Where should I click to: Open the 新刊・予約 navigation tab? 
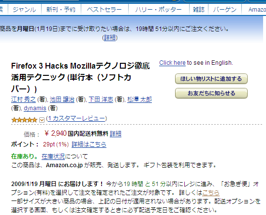pos(61,10)
